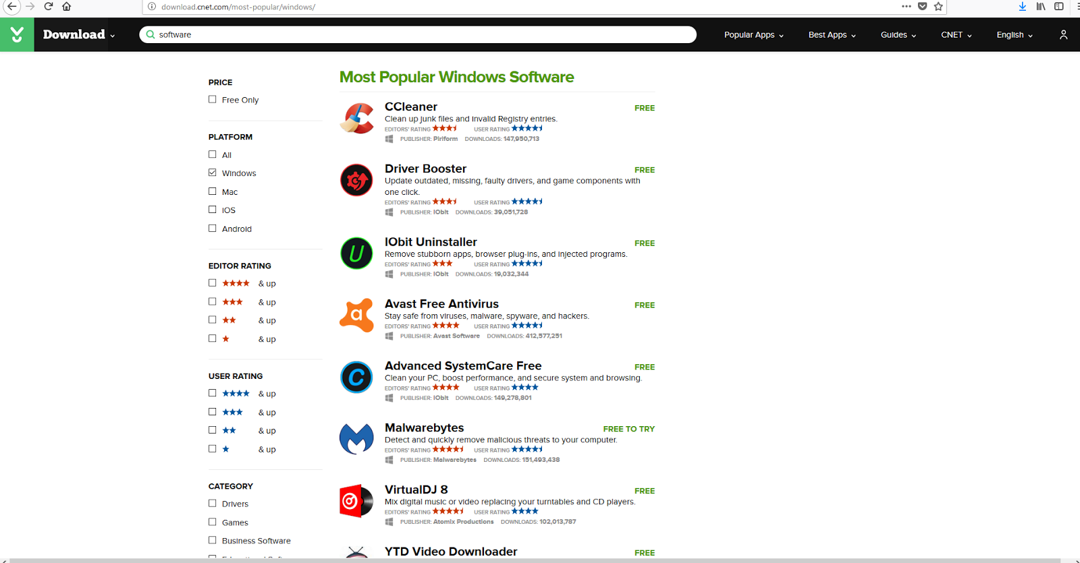
Task: Open the YTD Video Downloader link
Action: [451, 552]
